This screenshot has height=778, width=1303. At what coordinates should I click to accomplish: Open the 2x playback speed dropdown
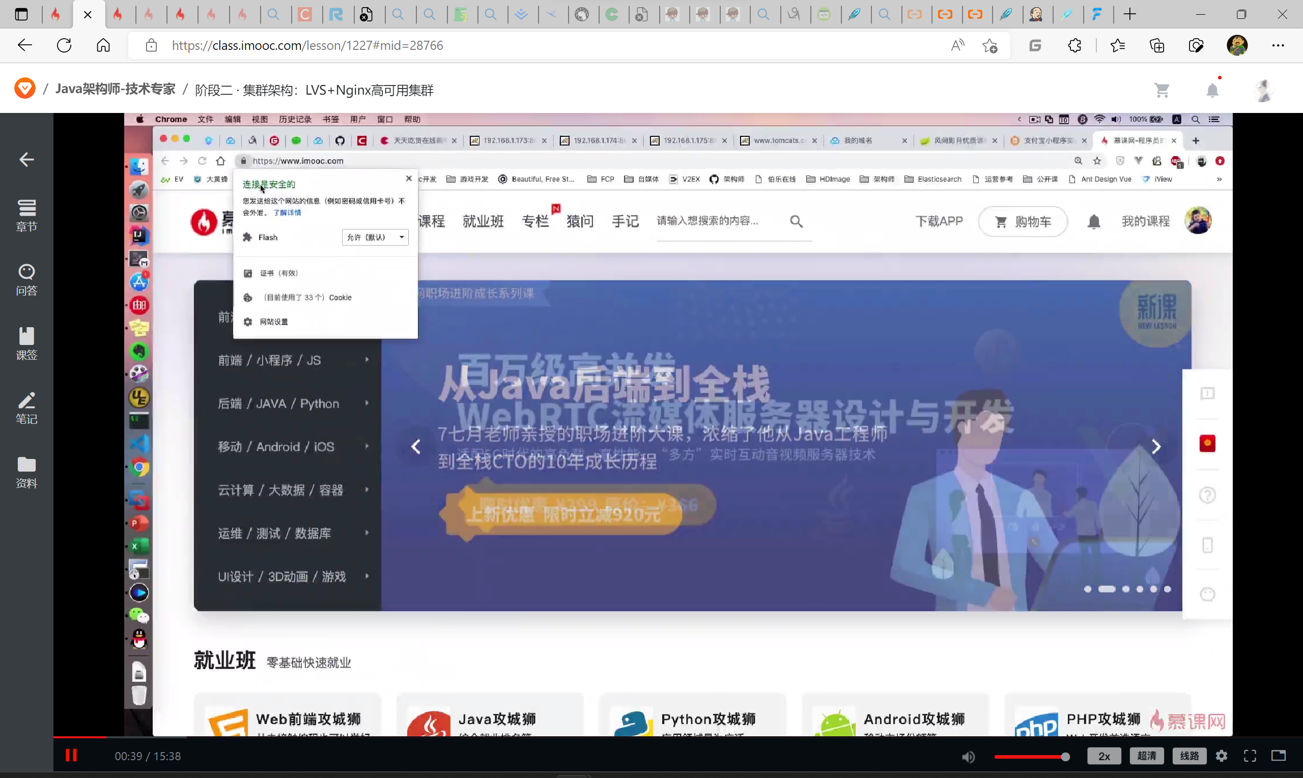click(1104, 756)
